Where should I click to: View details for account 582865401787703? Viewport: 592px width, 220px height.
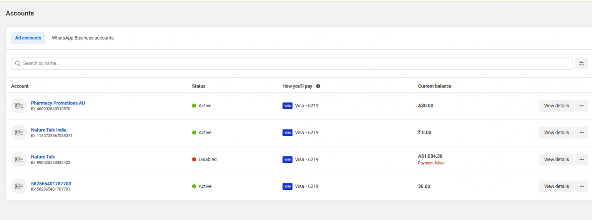tap(556, 186)
